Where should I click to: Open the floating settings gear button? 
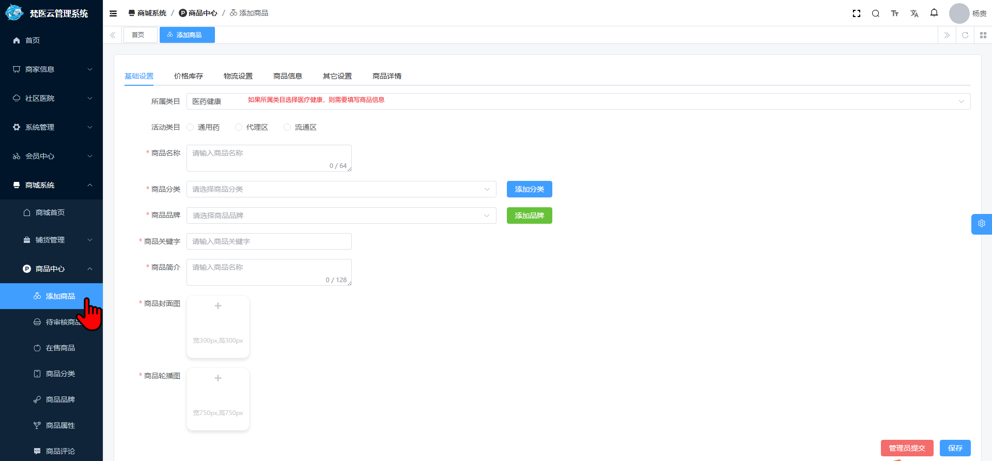pyautogui.click(x=981, y=224)
